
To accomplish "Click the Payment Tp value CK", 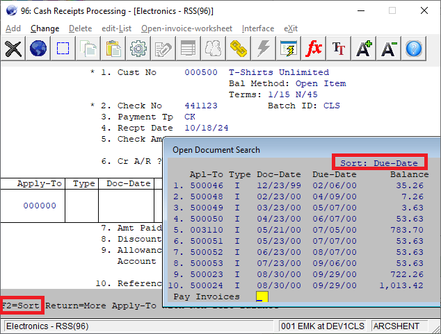I will (190, 117).
